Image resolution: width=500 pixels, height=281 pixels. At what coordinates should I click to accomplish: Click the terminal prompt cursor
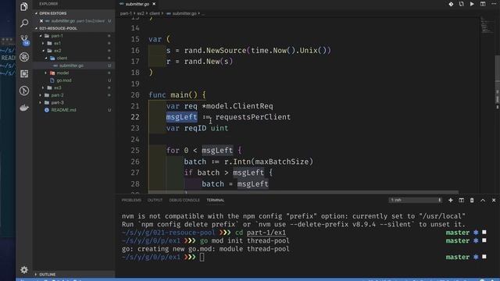(x=202, y=257)
